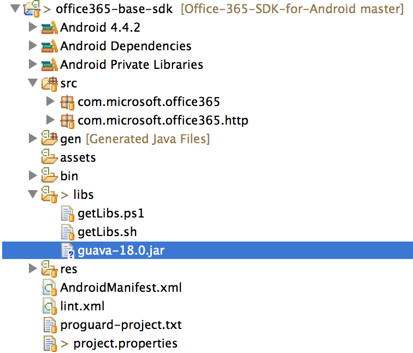Viewport: 413px width, 353px height.
Task: Click the src source folder icon
Action: click(x=49, y=84)
